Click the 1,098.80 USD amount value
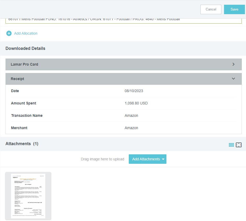Viewport: 246px width, 221px height. (136, 103)
